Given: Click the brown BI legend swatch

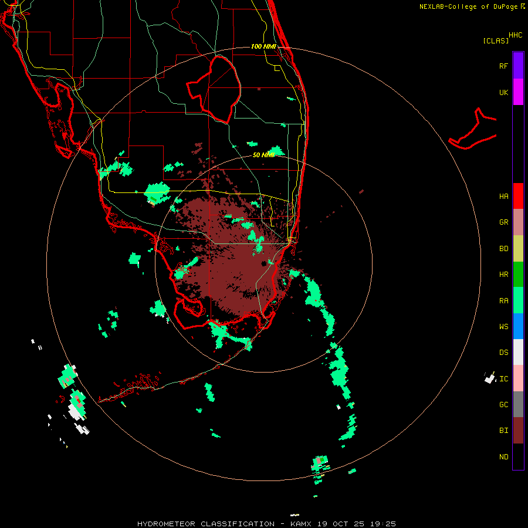Looking at the screenshot, I should click(518, 431).
